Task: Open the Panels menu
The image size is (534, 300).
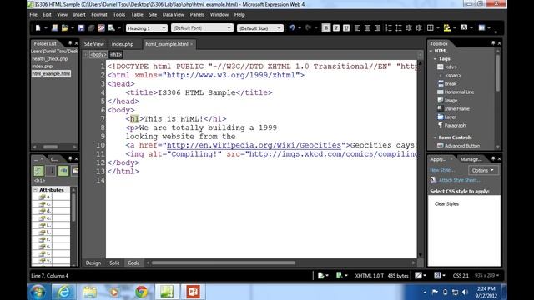Action: 197,15
